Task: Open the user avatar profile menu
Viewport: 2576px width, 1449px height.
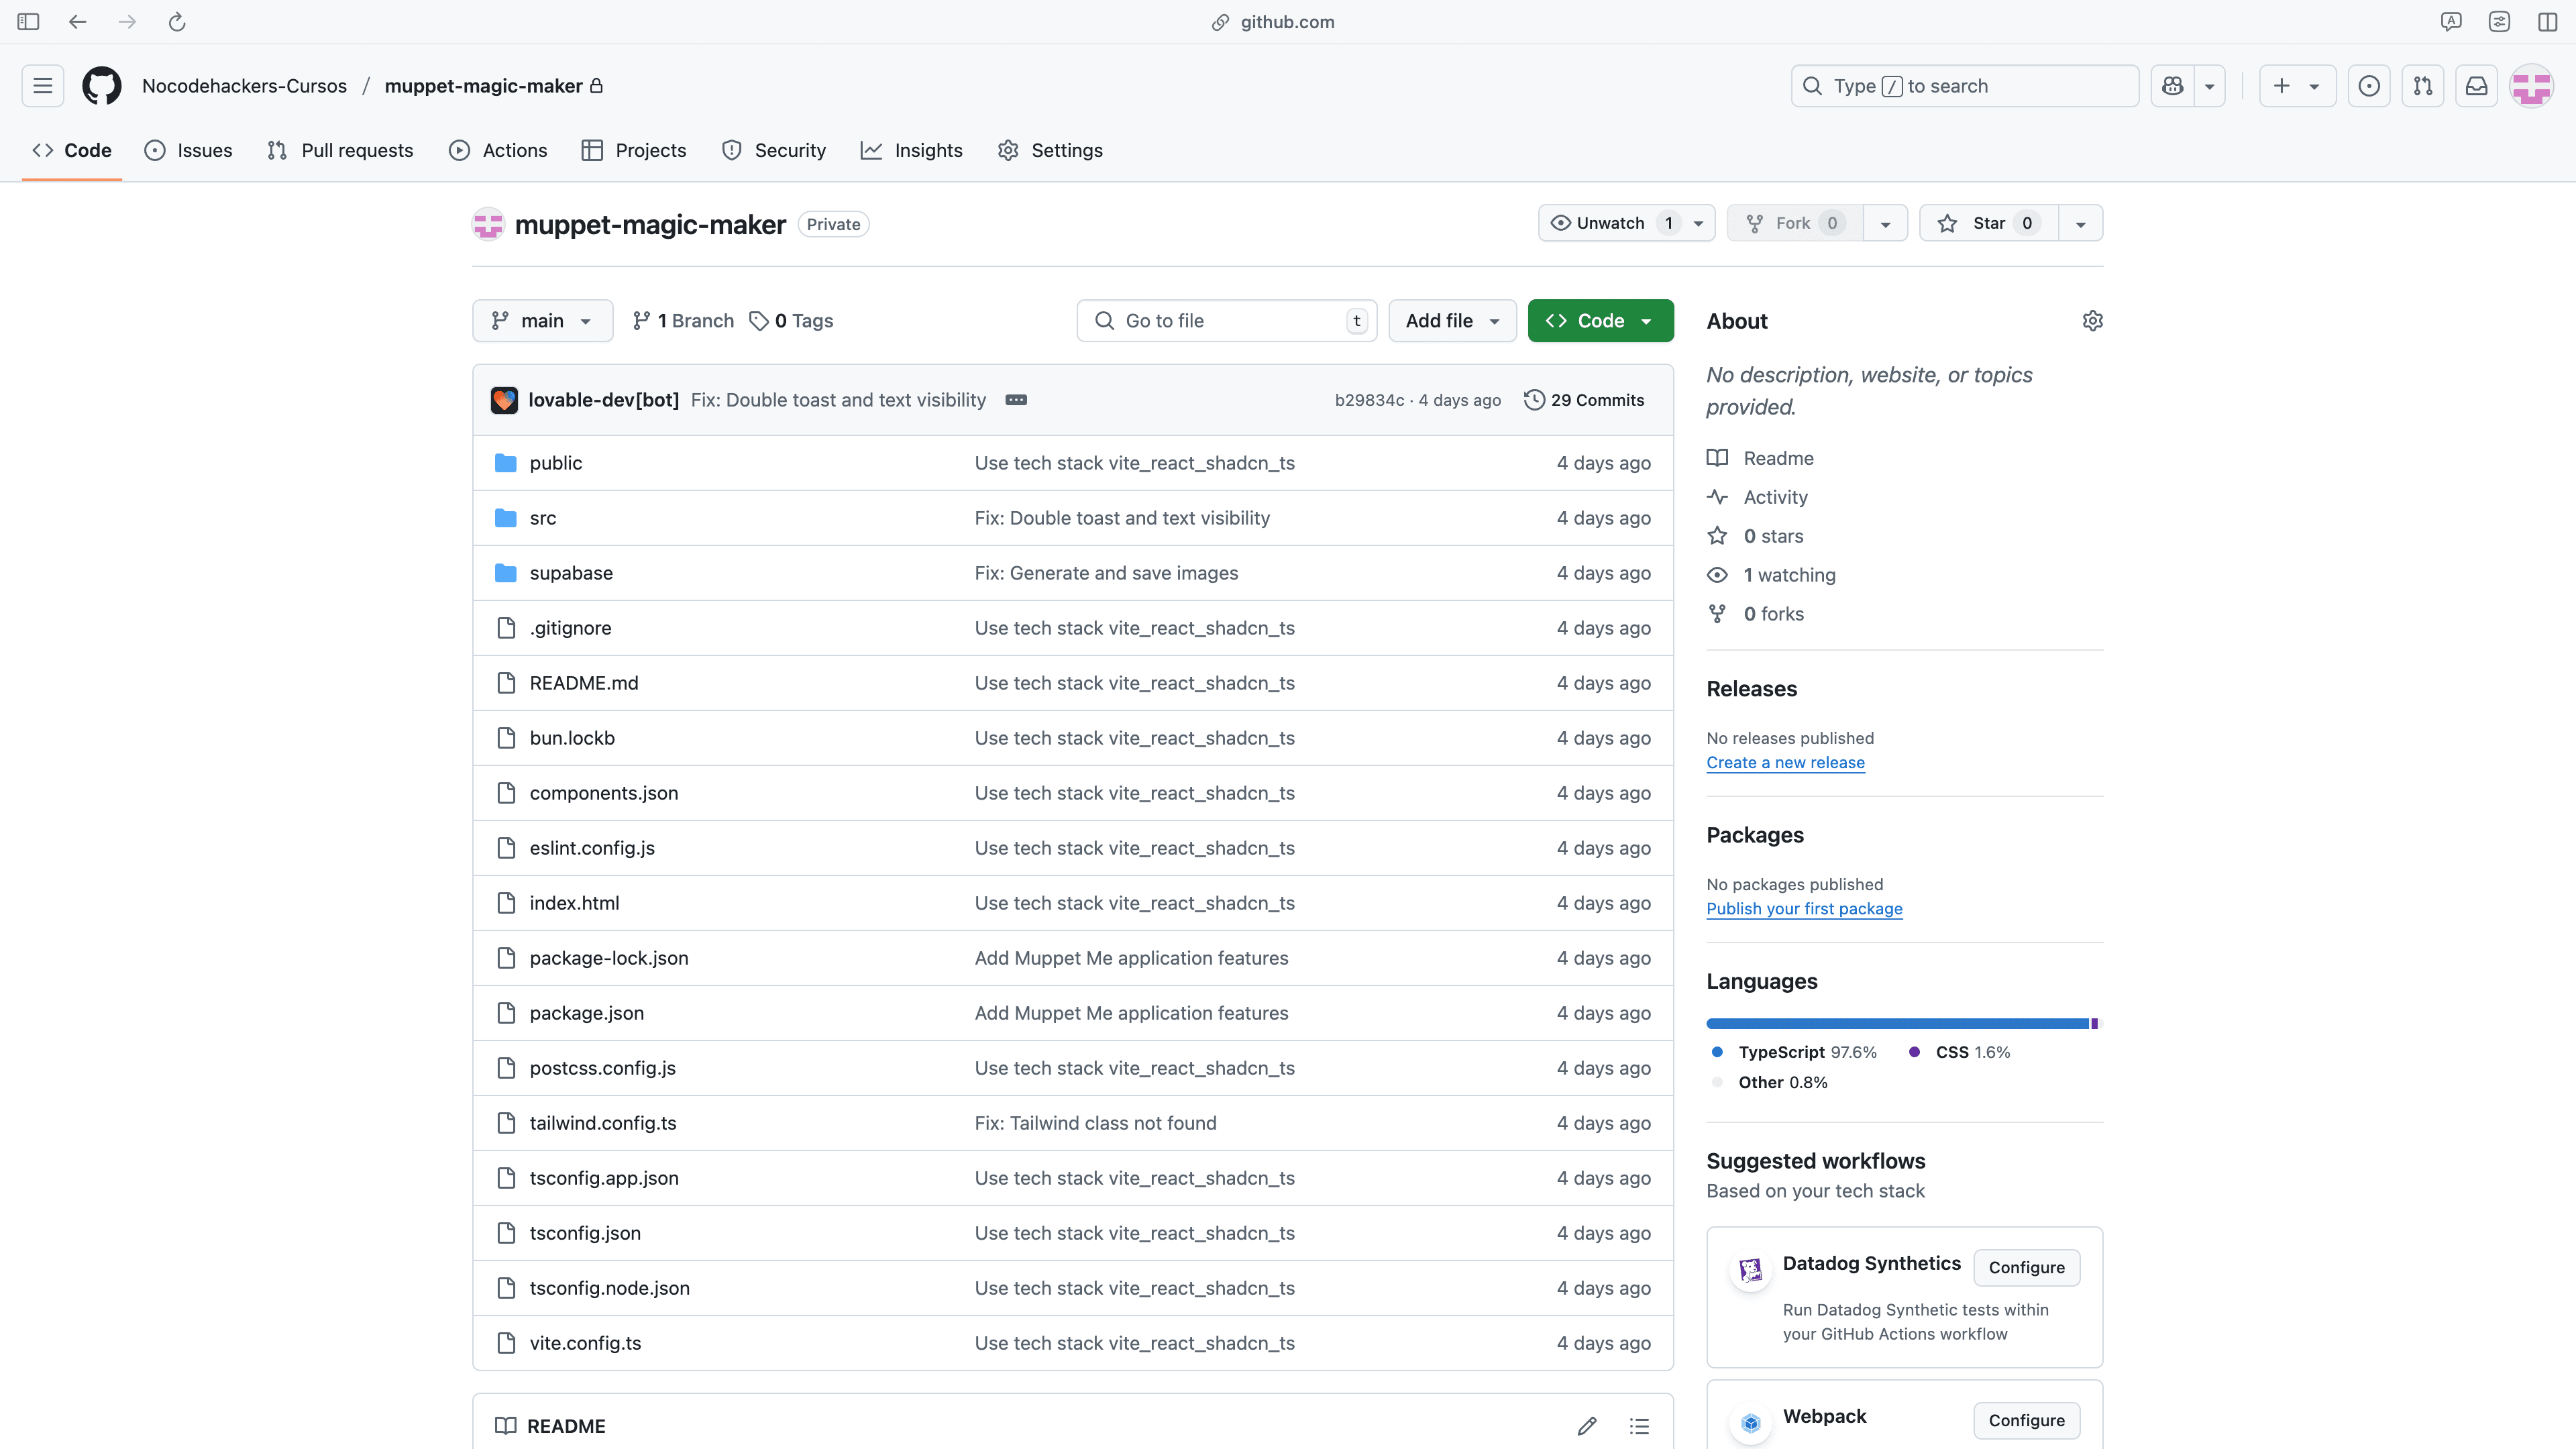Action: (2531, 86)
